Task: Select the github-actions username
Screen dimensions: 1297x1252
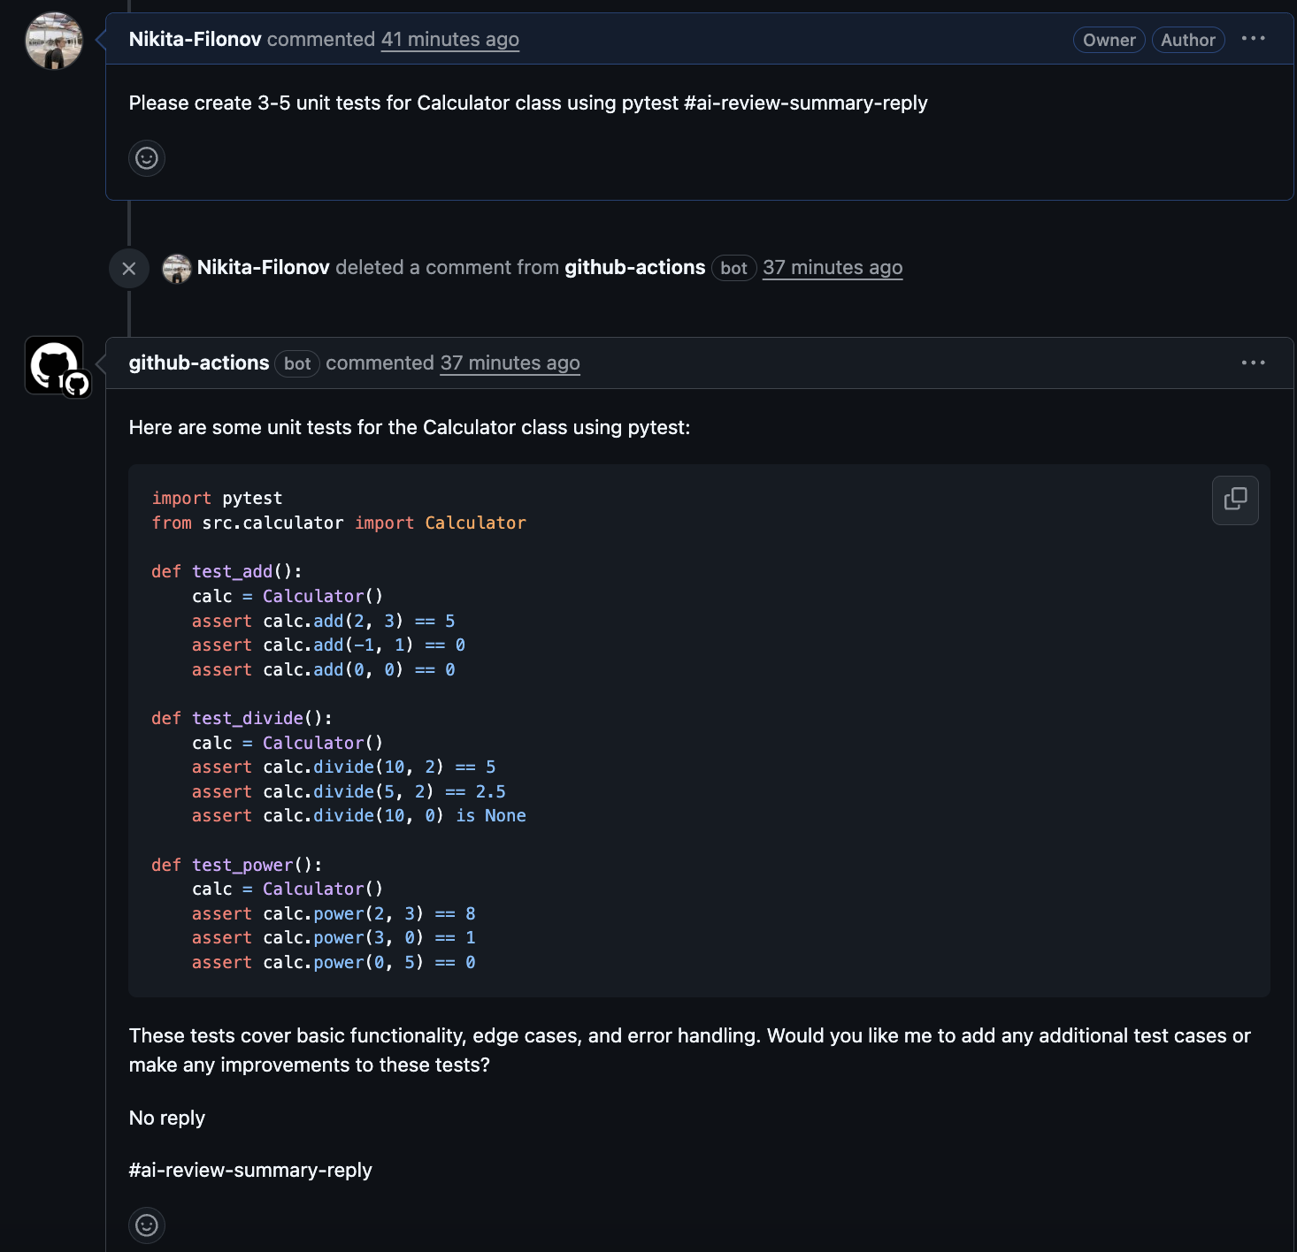Action: (198, 363)
